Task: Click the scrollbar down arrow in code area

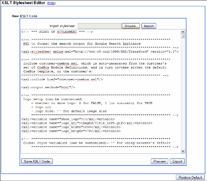Action: (183, 151)
